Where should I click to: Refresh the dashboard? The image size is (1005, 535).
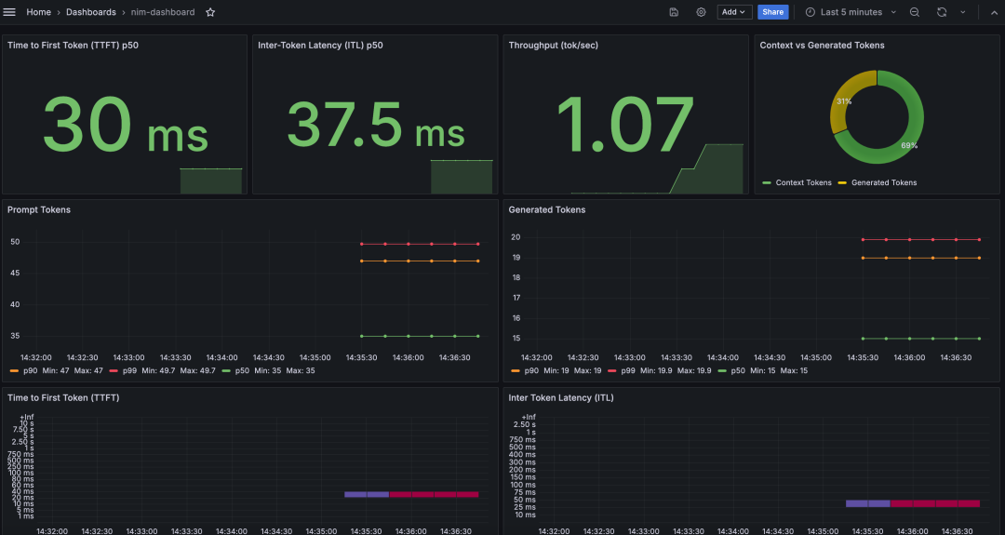942,12
